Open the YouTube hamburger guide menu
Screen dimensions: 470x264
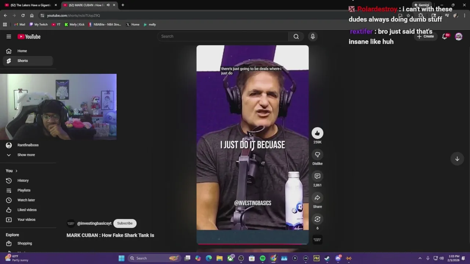point(9,36)
